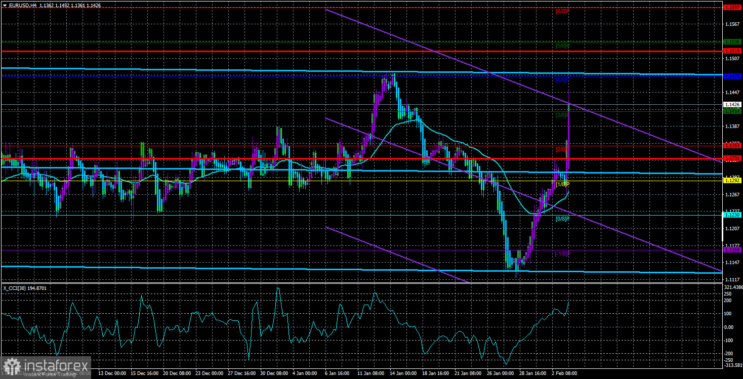Image resolution: width=743 pixels, height=379 pixels.
Task: Click the 1.1207 value on price scale
Action: coord(732,228)
